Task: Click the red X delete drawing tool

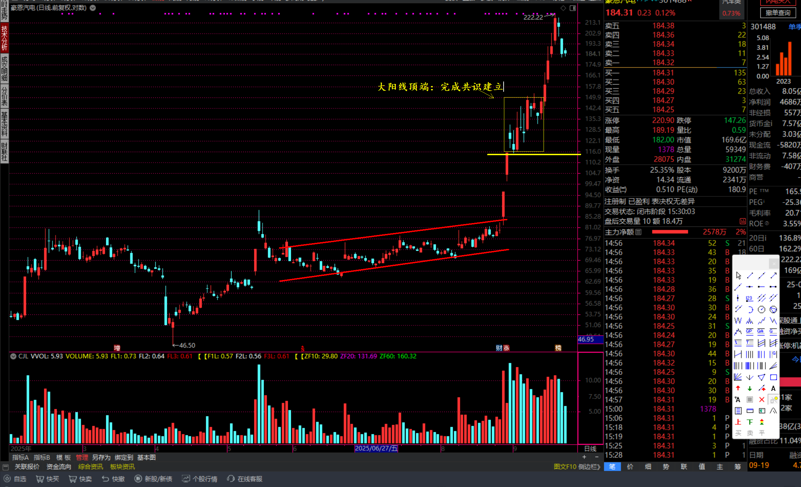Action: (x=761, y=400)
